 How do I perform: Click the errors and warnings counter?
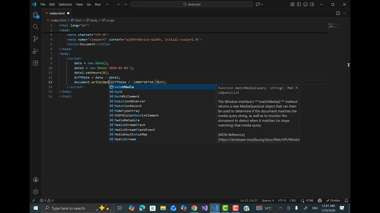[x=47, y=200]
